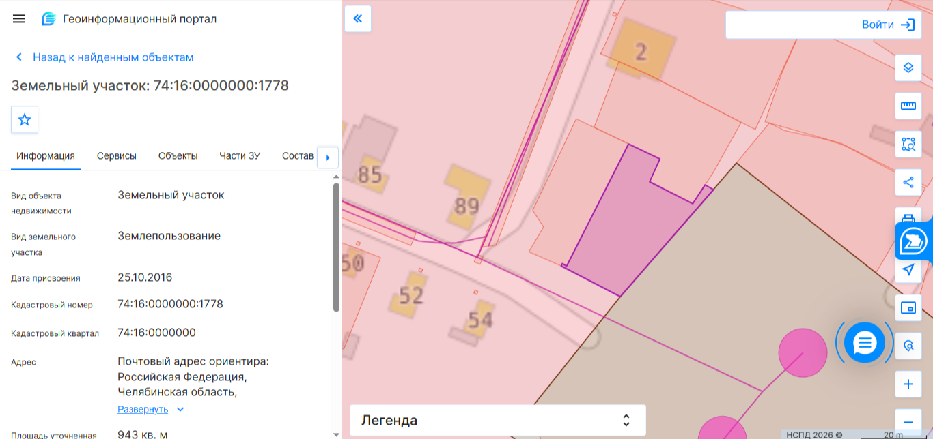Click the info panel vertical scrollbar
Image resolution: width=933 pixels, height=439 pixels.
(336, 247)
